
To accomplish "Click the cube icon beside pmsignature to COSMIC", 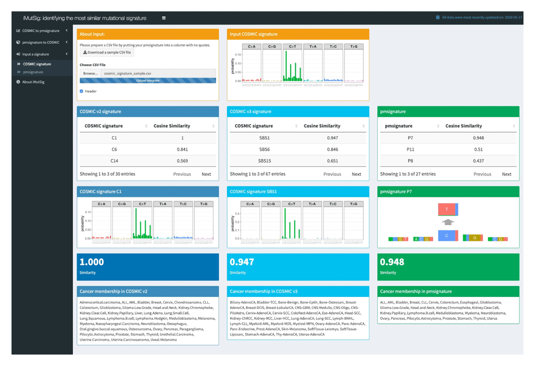I will tap(18, 42).
